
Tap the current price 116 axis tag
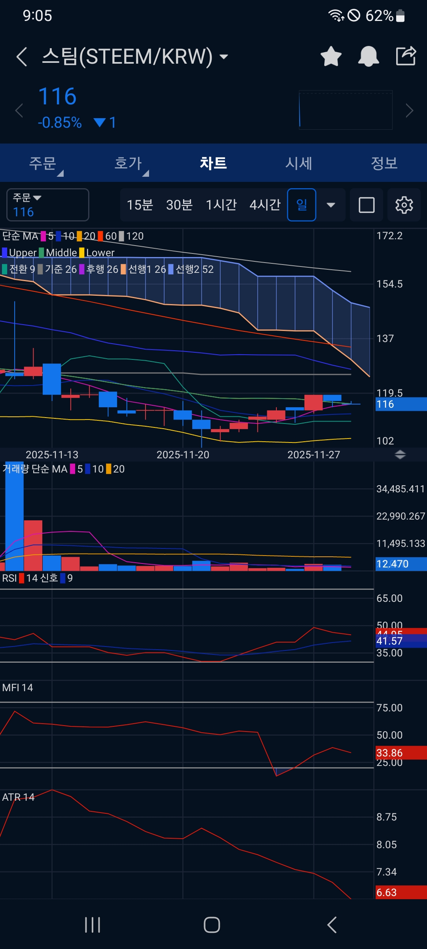tap(401, 404)
